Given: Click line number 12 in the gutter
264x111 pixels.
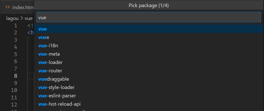Looking at the screenshot, I should [14, 105].
